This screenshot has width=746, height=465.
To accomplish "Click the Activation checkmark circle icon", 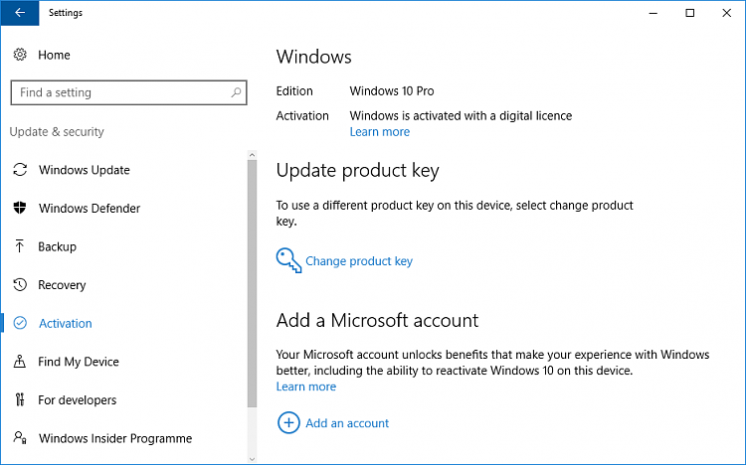I will pyautogui.click(x=20, y=323).
